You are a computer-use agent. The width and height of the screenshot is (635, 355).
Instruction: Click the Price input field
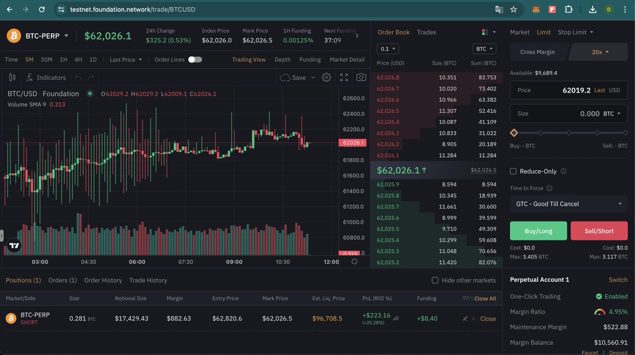pyautogui.click(x=569, y=90)
